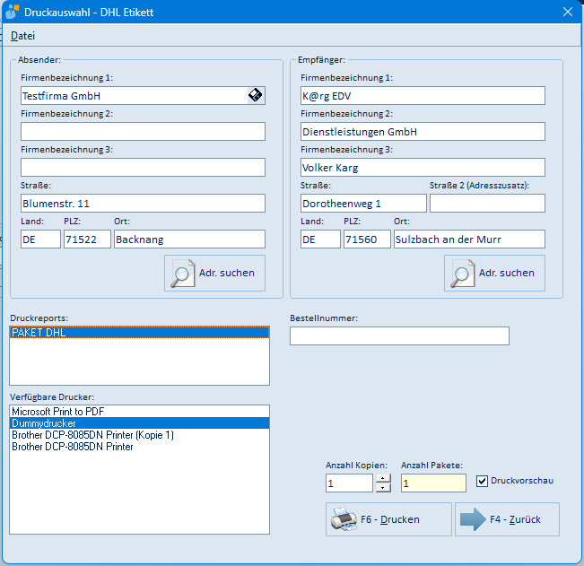Click the Absender Firmenbezeichnung 2 field
The height and width of the screenshot is (566, 584).
click(x=143, y=132)
